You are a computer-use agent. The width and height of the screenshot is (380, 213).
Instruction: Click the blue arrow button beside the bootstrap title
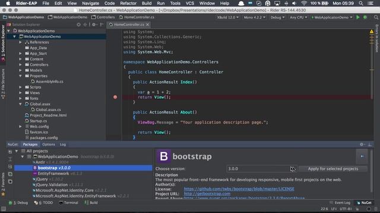[x=362, y=156]
